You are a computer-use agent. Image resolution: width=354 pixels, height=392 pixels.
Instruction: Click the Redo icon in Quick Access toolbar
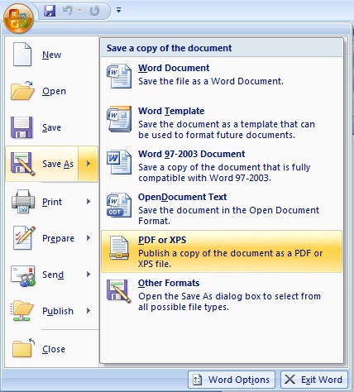click(94, 11)
